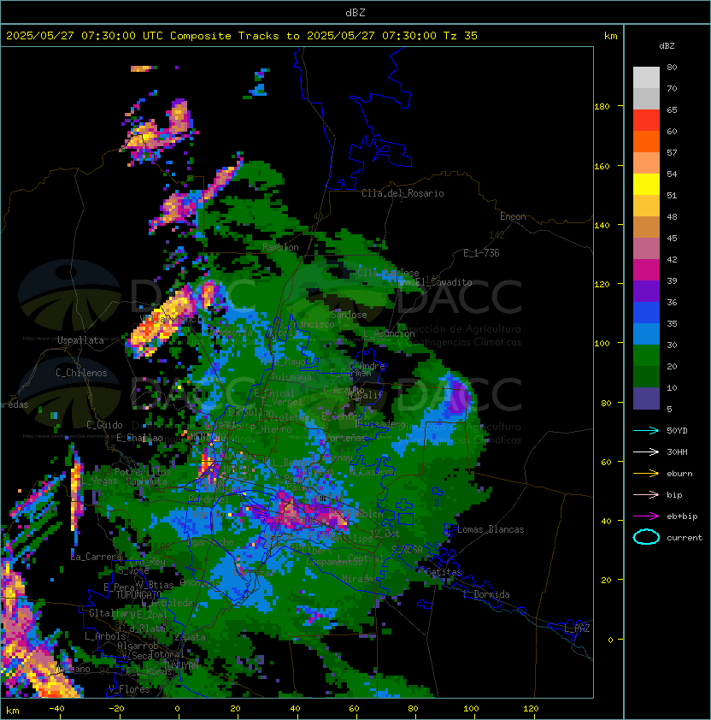711x720 pixels.
Task: Click the 'Potrerillos' place label
Action: [x=143, y=472]
